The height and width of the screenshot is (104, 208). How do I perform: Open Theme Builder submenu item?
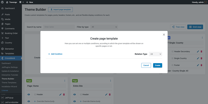tap(8, 79)
